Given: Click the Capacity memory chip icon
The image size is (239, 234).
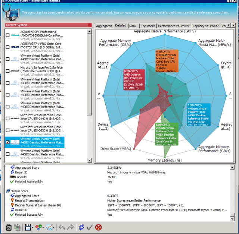Looking at the screenshot, I should [12, 177].
